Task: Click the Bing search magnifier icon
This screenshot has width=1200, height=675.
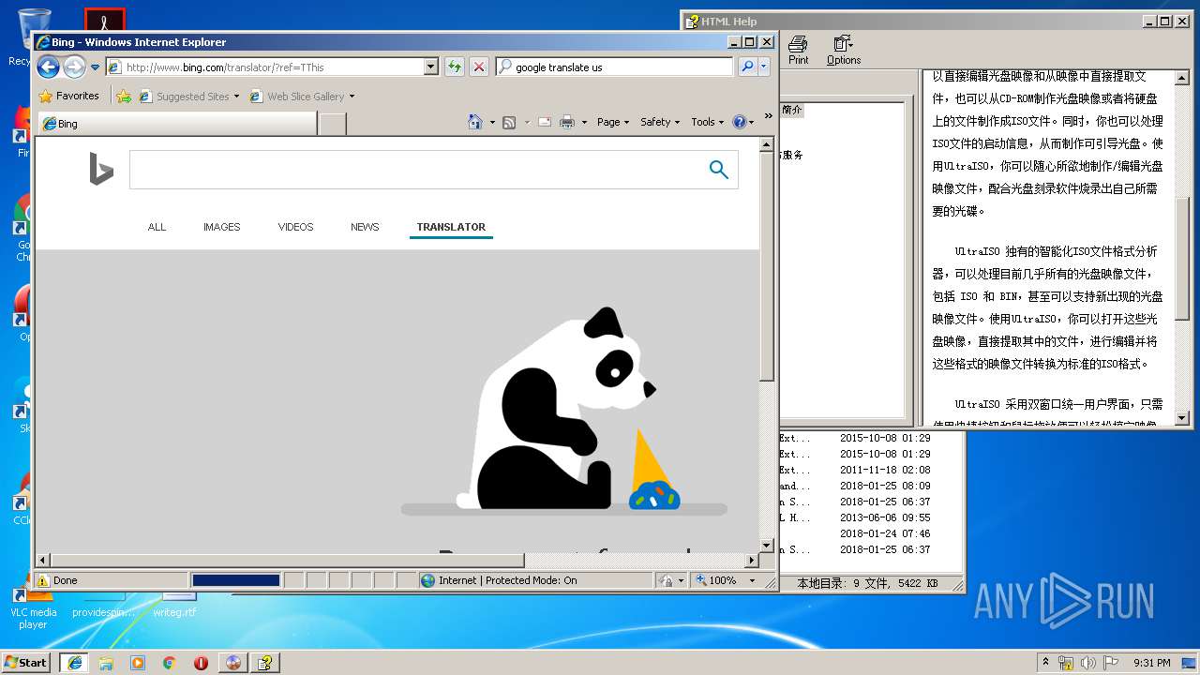Action: click(719, 170)
